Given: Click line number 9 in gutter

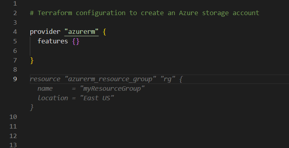Looking at the screenshot, I should click(15, 79).
